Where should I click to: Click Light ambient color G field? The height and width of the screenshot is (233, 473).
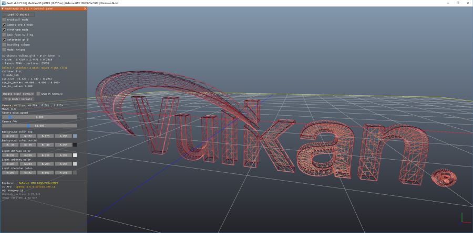[28, 164]
